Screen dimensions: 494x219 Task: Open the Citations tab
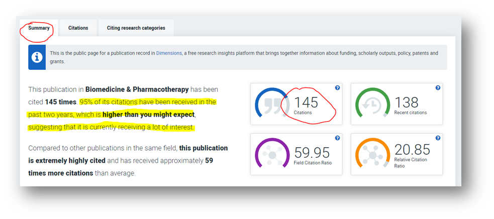click(78, 28)
